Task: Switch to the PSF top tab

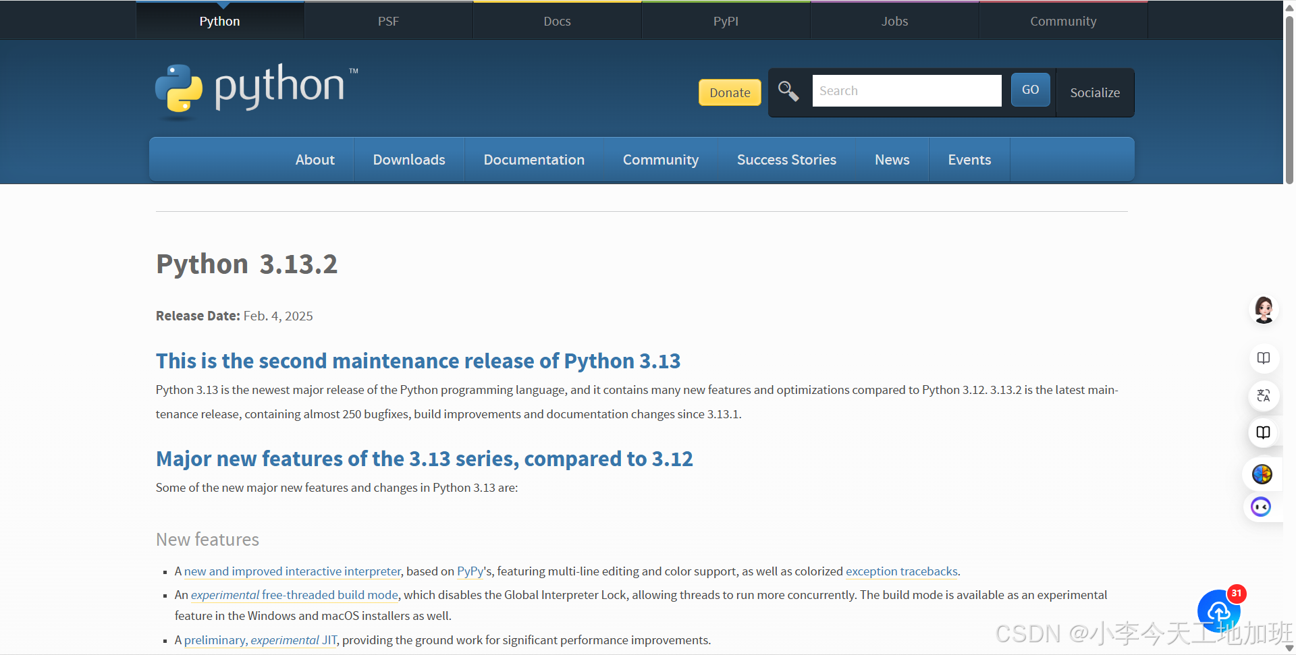Action: 388,21
